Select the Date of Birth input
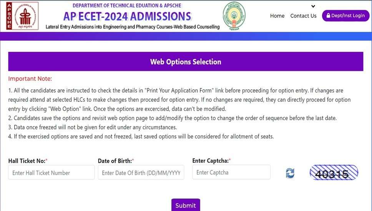This screenshot has width=372, height=211. 141,173
